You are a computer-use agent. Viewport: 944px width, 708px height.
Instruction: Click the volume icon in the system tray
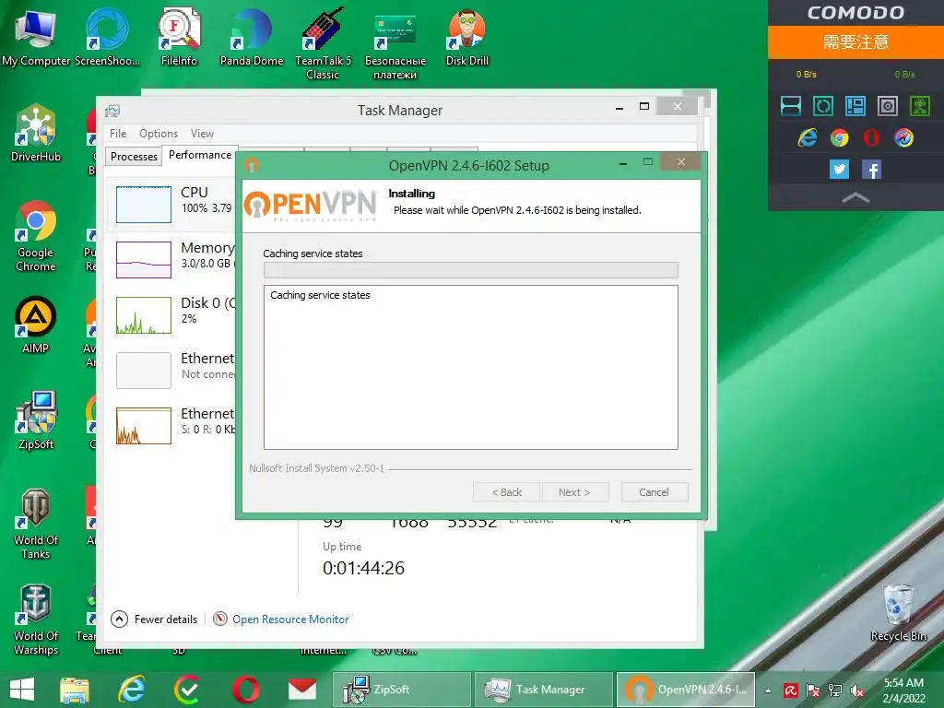857,690
